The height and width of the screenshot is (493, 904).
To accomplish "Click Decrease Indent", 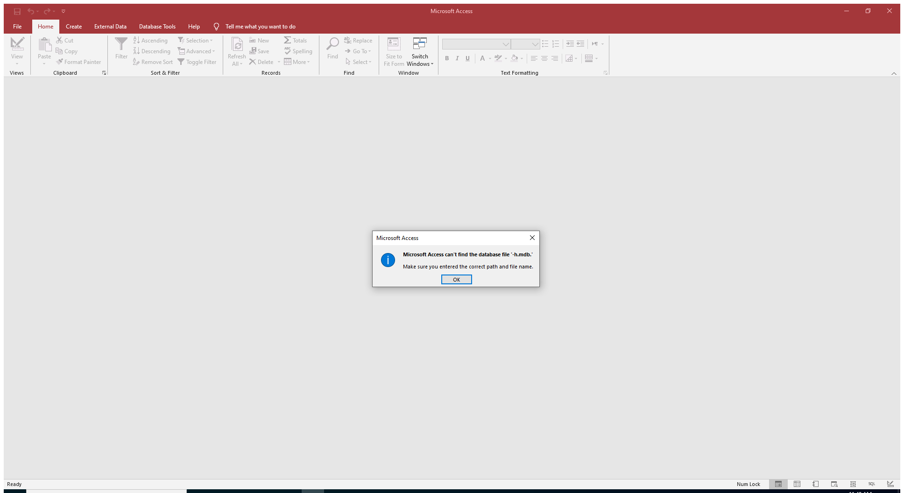I will pyautogui.click(x=580, y=44).
